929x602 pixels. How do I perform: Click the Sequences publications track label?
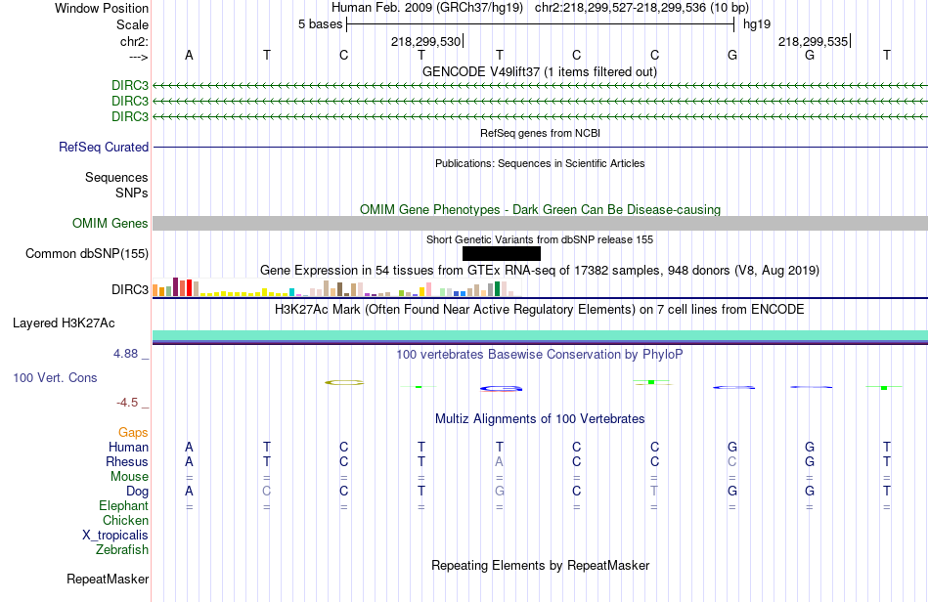[116, 177]
